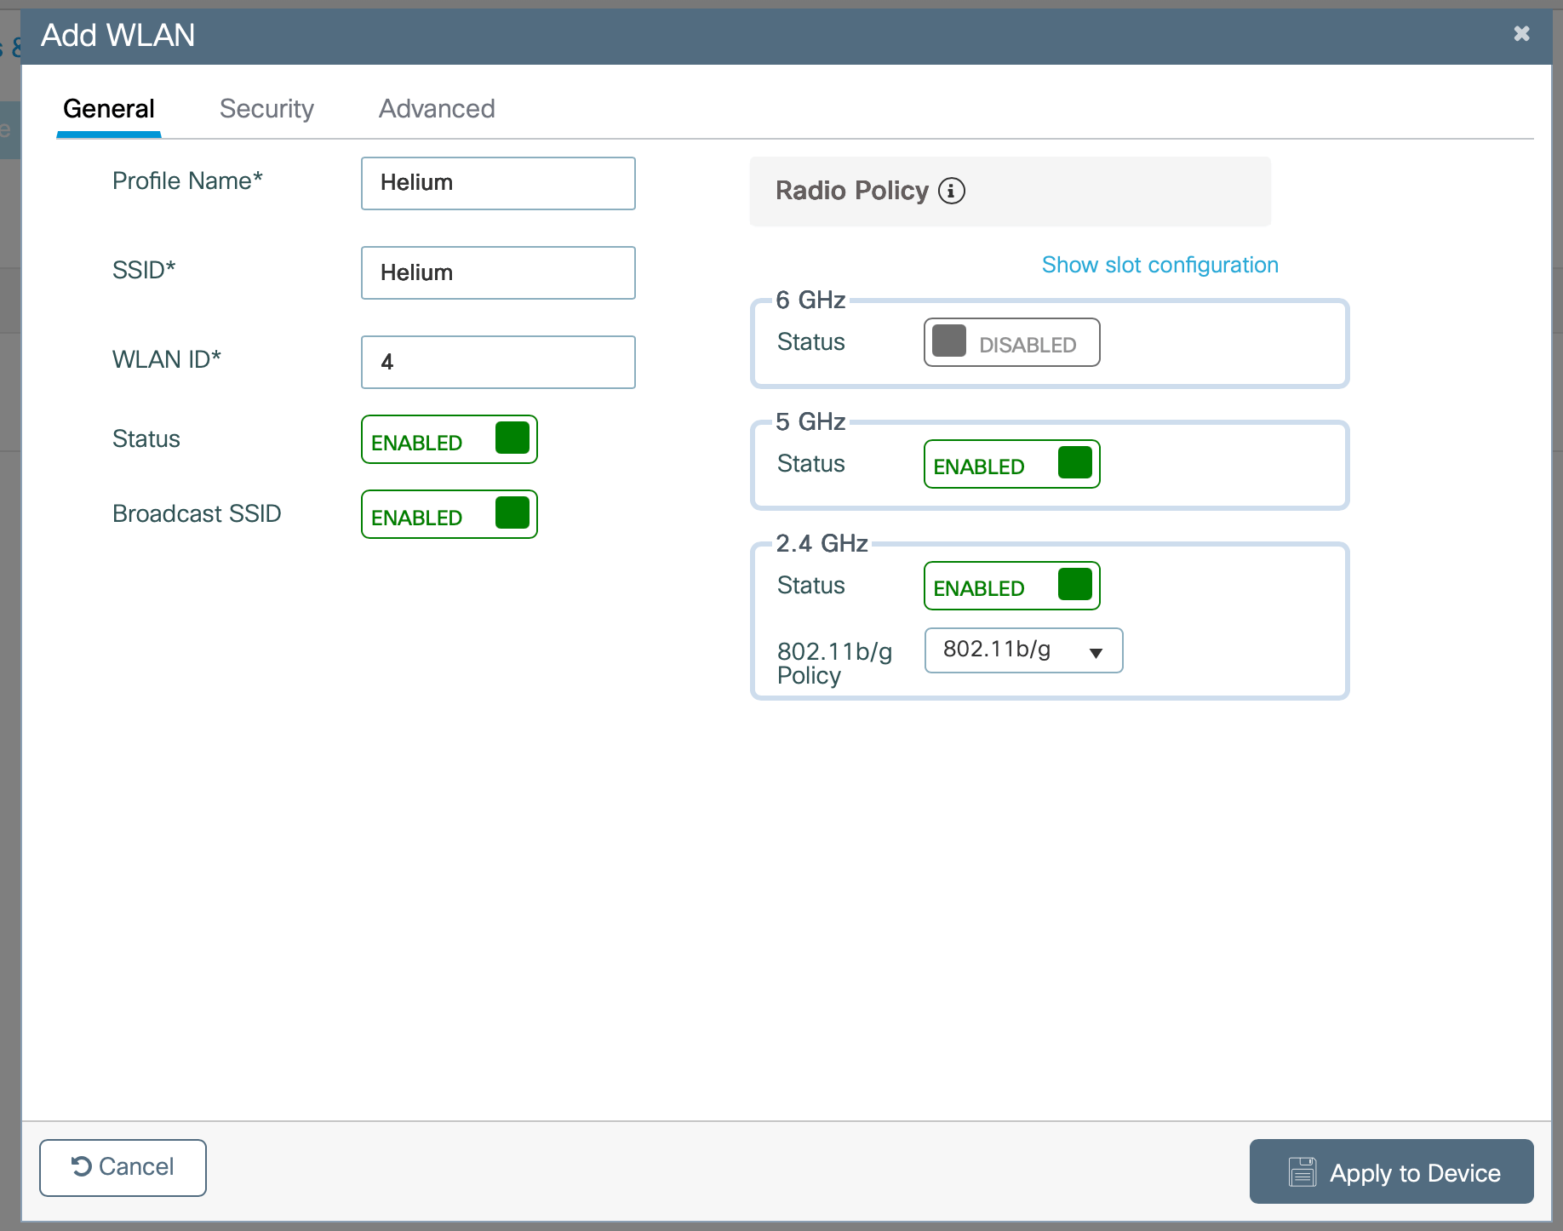This screenshot has width=1563, height=1231.
Task: Turn off Broadcast SSID
Action: 449,514
